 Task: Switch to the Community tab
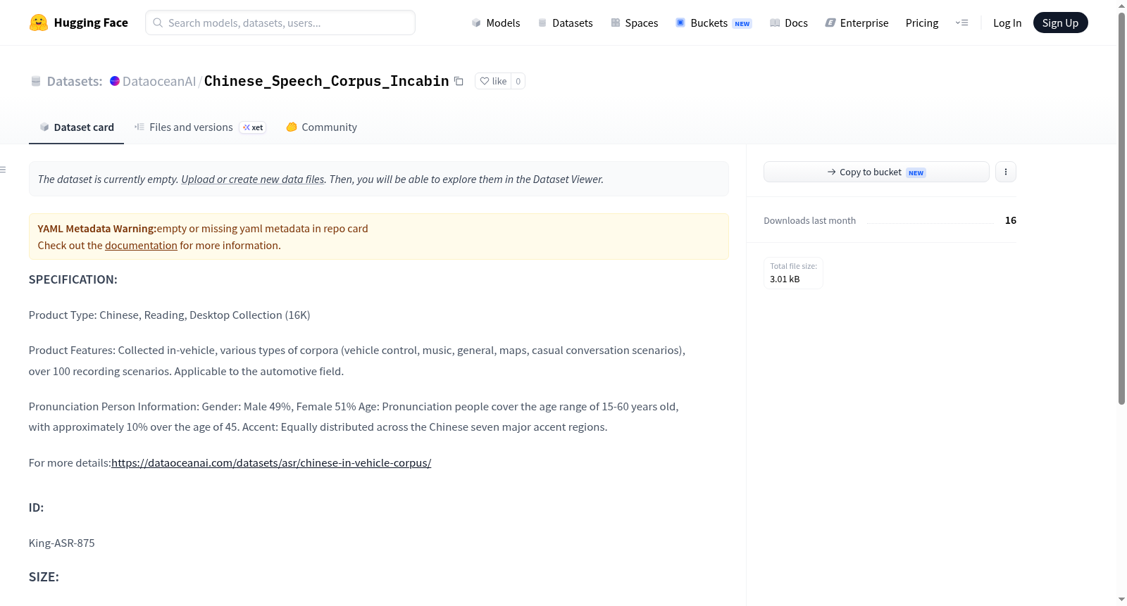tap(322, 127)
